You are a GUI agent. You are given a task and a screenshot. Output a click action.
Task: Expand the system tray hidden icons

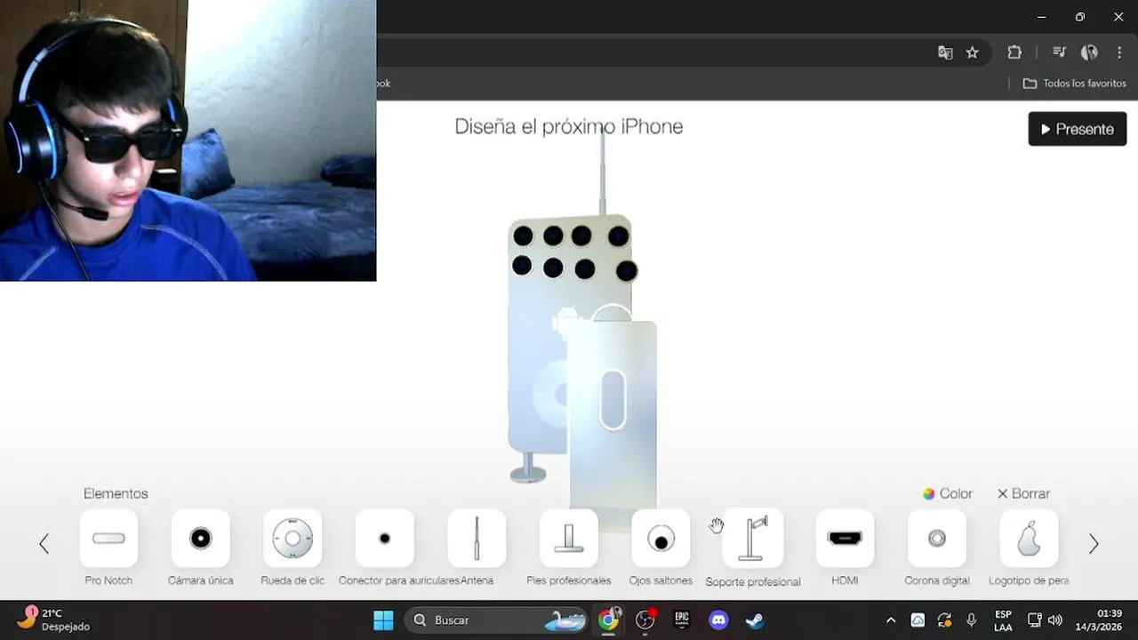(891, 620)
